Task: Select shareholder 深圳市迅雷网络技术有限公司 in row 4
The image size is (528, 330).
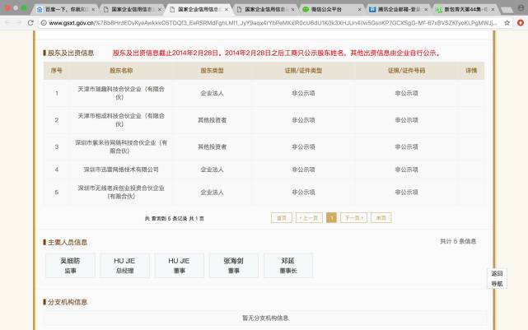Action: pyautogui.click(x=121, y=170)
